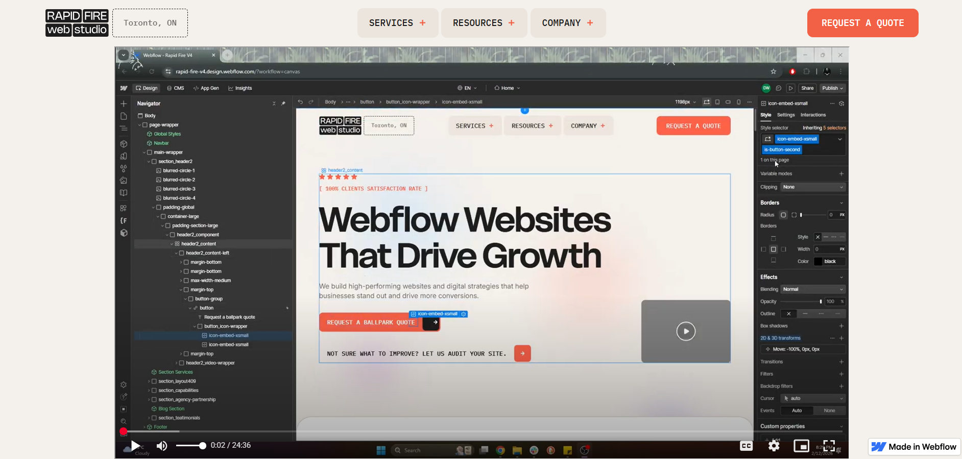Open the black border color swatch
This screenshot has width=962, height=459.
click(818, 261)
